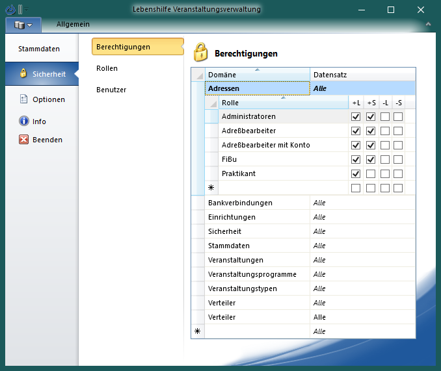
Task: Click the new domain row asterisk marker
Action: coord(198,331)
